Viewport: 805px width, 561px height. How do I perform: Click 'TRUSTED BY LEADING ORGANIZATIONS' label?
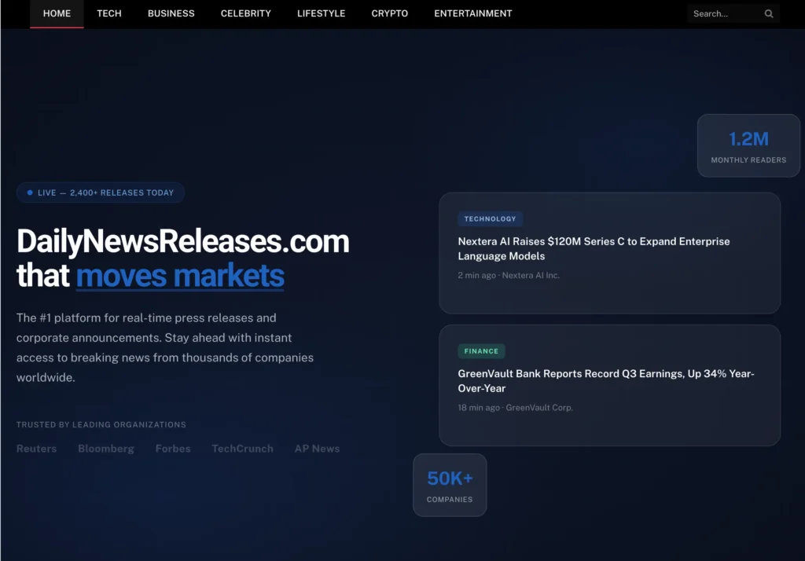[101, 424]
